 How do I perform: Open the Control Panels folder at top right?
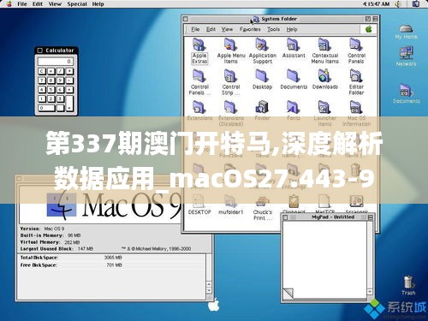(x=356, y=45)
